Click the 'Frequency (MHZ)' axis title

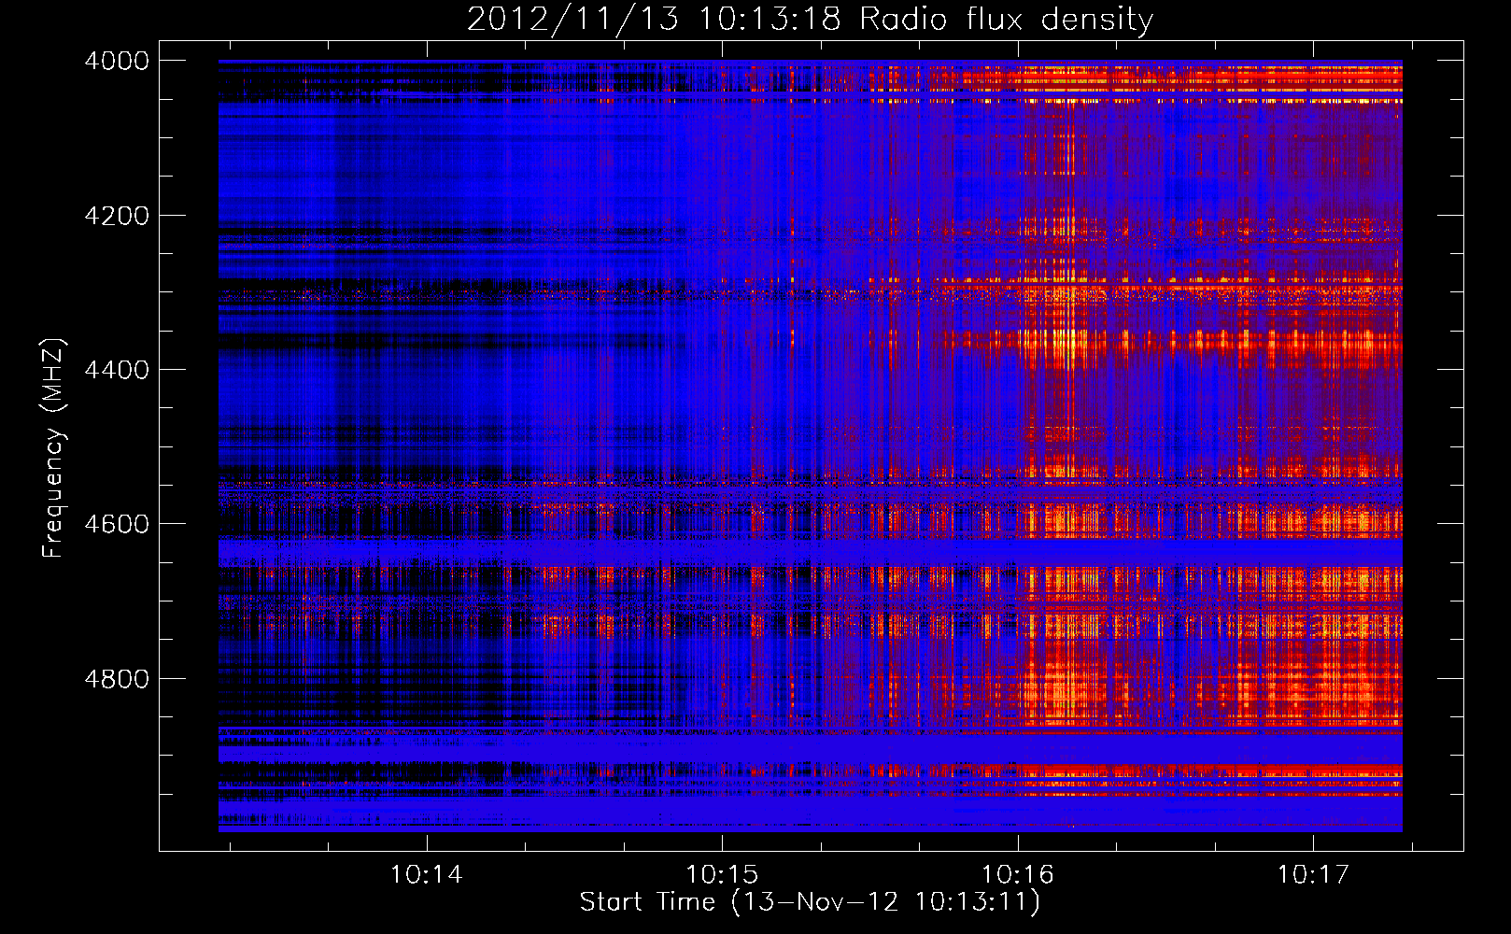54,447
